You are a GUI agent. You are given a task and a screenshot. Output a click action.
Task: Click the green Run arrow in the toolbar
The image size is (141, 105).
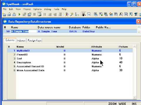coord(19,15)
